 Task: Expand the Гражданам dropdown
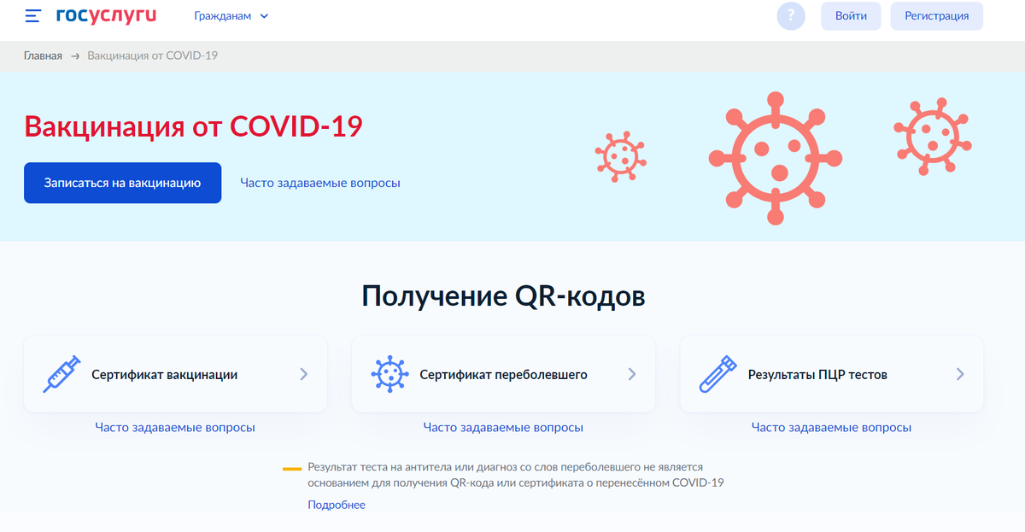231,16
